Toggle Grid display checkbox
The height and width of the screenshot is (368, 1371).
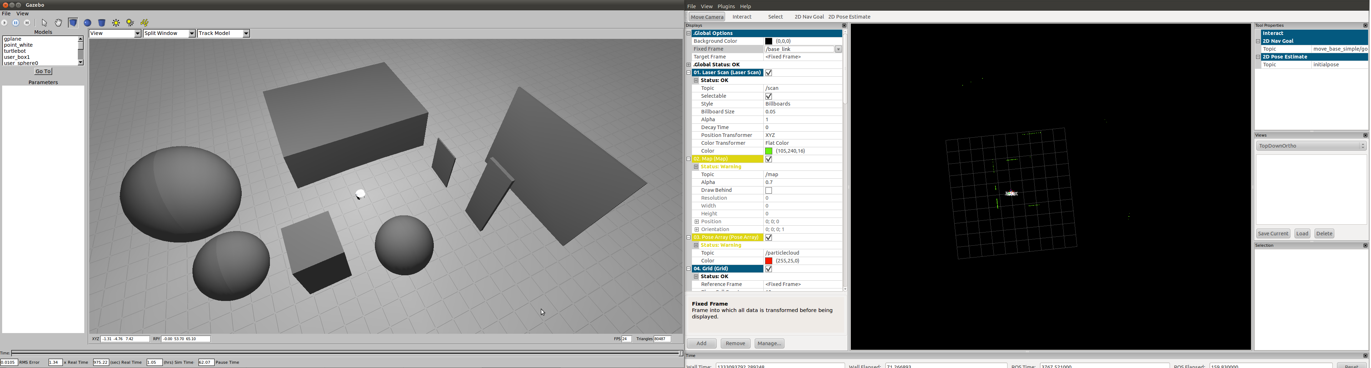[x=769, y=269]
